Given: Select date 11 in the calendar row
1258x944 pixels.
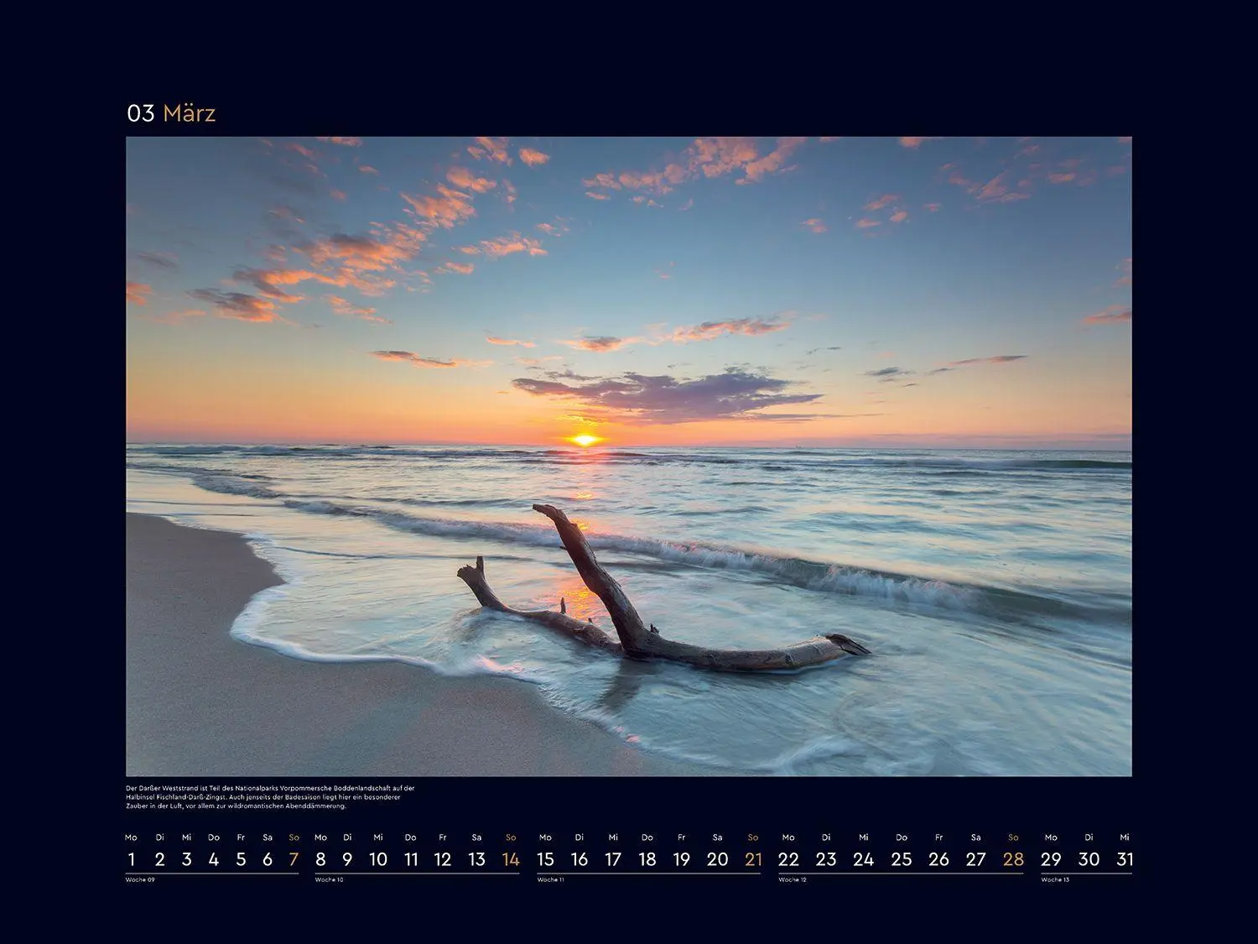Looking at the screenshot, I should click(x=411, y=859).
